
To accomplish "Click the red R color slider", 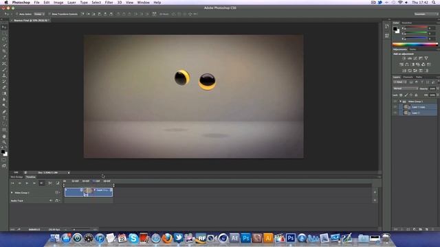I will click(x=416, y=27).
